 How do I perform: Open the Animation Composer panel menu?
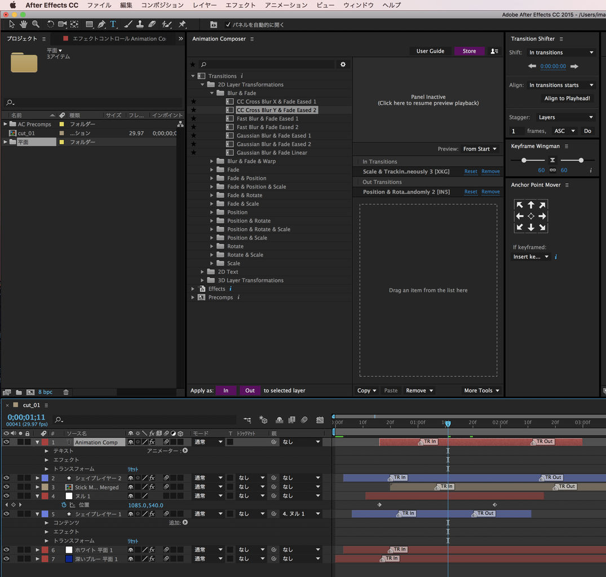(x=252, y=39)
